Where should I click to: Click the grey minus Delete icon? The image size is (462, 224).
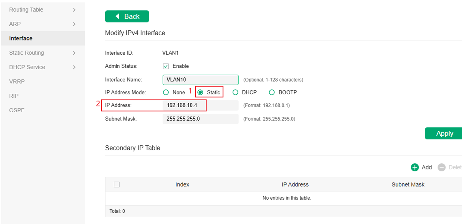[x=442, y=167]
